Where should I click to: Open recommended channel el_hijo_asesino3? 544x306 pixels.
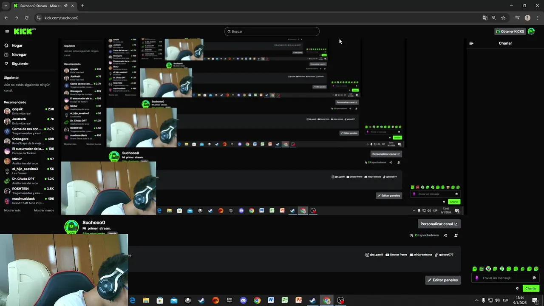tap(29, 171)
